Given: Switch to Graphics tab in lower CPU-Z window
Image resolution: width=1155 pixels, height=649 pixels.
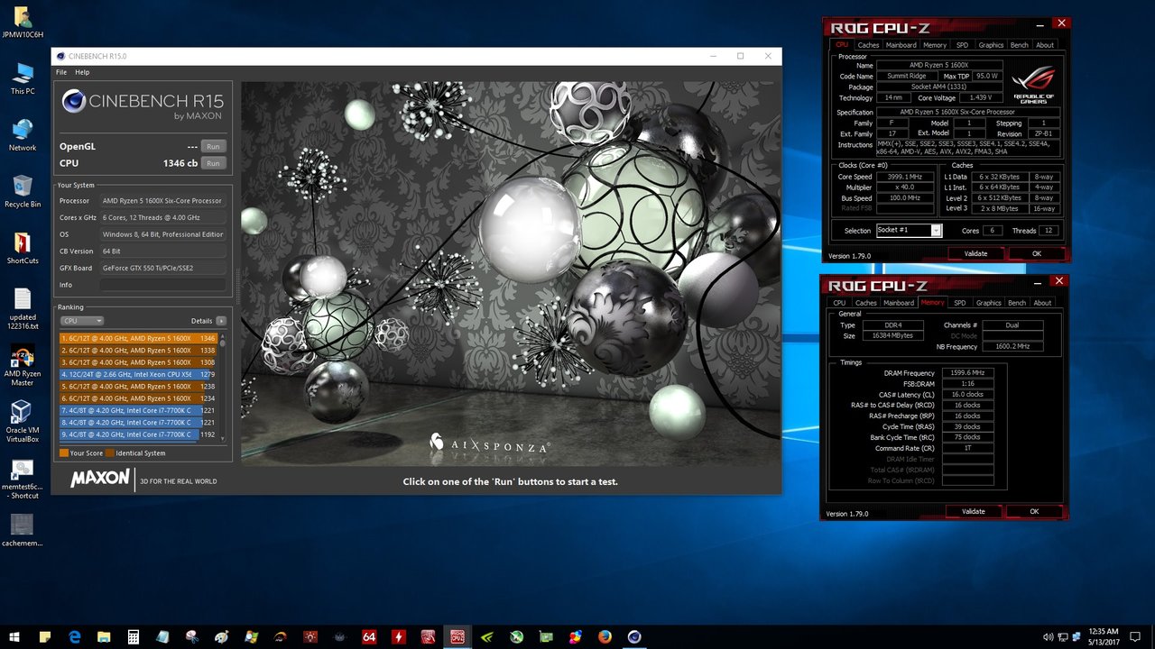Looking at the screenshot, I should click(x=989, y=303).
